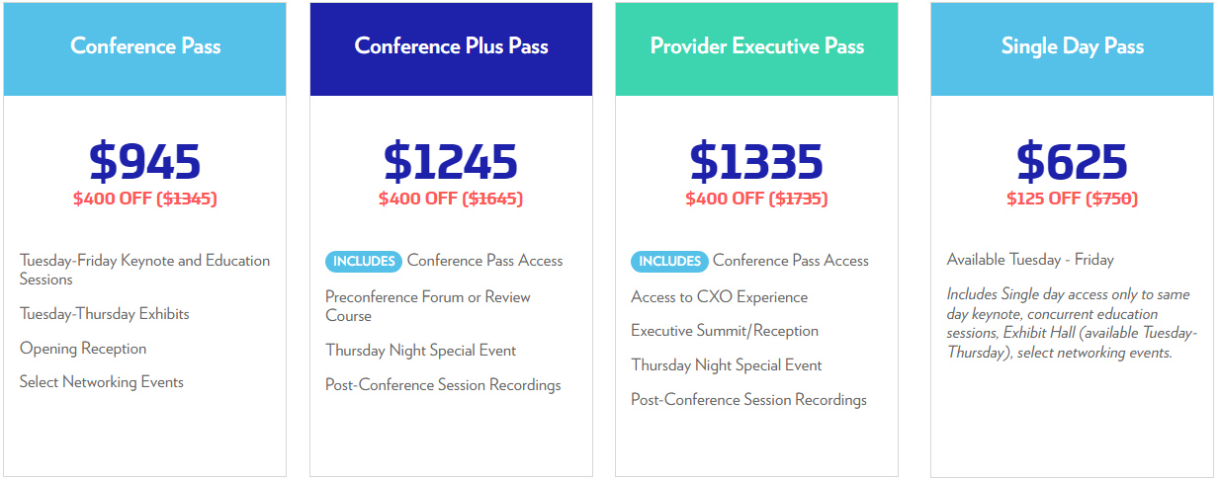Click the $945 price

[x=145, y=161]
